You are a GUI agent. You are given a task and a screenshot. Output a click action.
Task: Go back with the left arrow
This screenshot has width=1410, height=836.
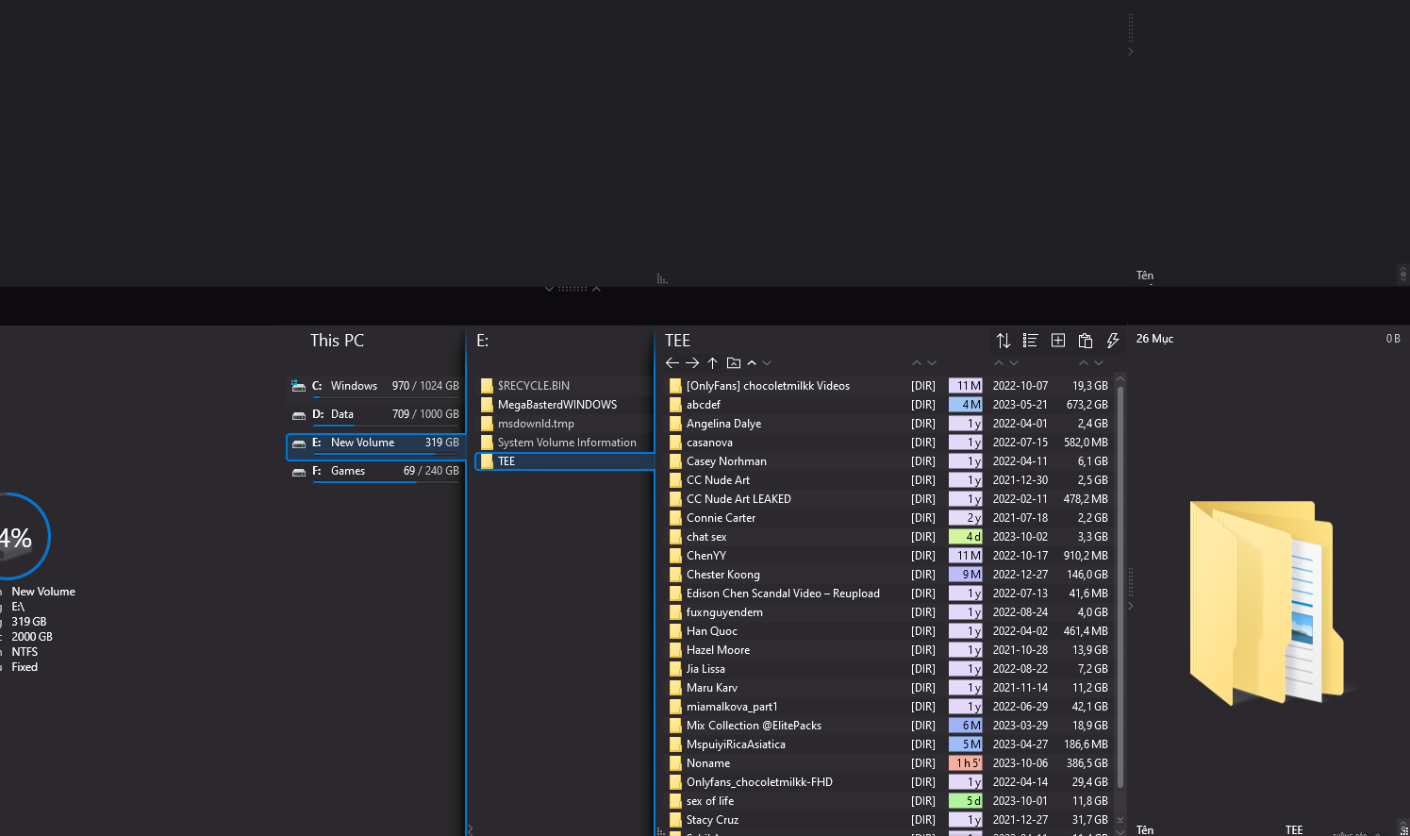point(672,362)
